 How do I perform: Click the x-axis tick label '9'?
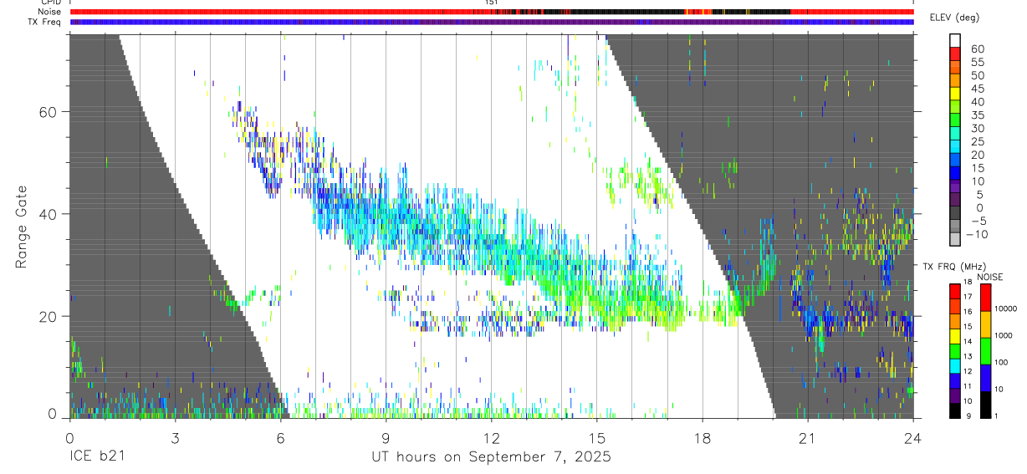[386, 437]
